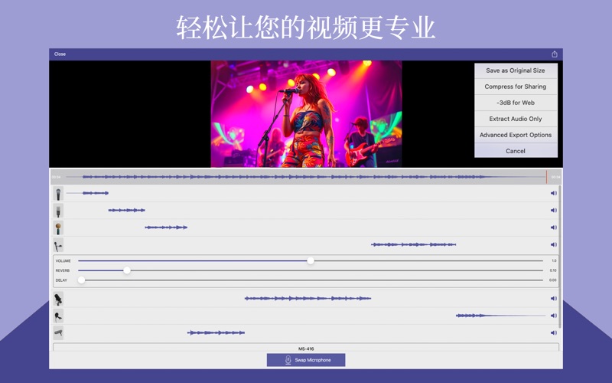
Task: Mute the headset mic track's speaker
Action: (553, 244)
